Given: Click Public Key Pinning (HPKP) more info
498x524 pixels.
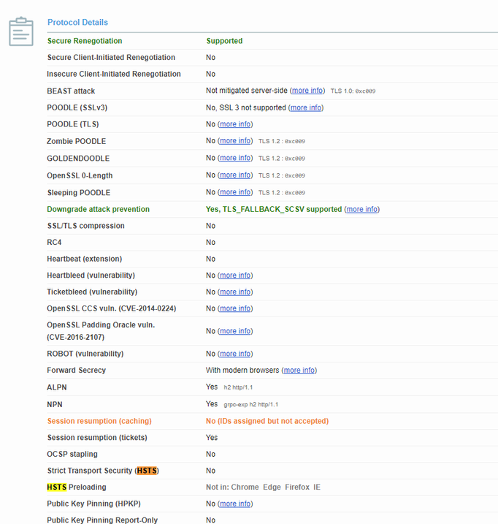Looking at the screenshot, I should pos(235,504).
